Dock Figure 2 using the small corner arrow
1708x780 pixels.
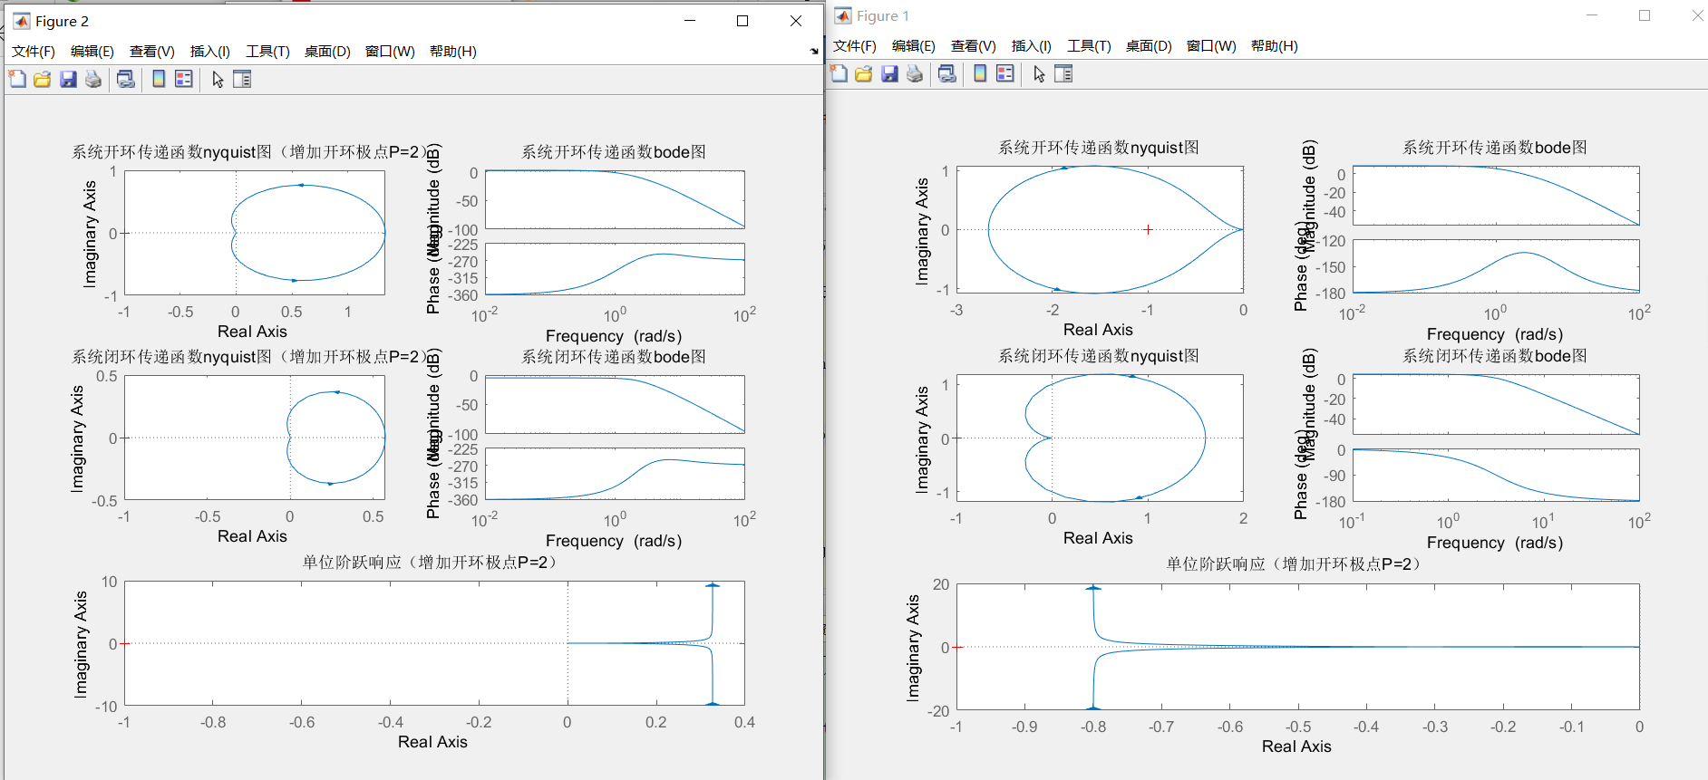814,52
